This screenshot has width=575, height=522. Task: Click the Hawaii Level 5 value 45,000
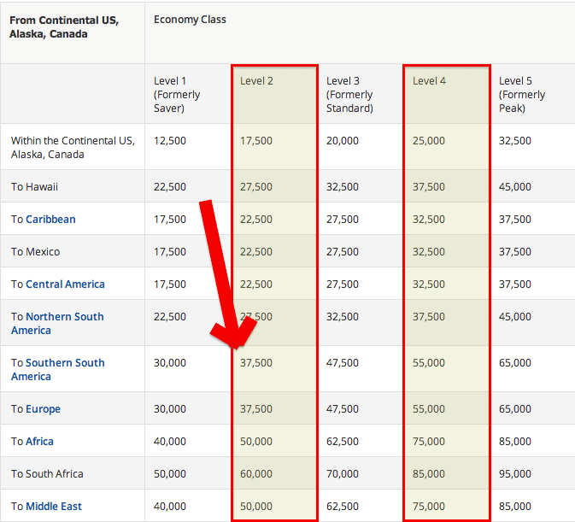point(515,187)
